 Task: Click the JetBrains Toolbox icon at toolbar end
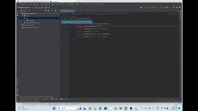[x=180, y=7]
